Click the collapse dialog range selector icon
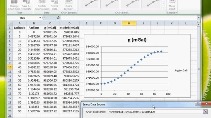Screen dimensions: 211x118 coord(205,112)
